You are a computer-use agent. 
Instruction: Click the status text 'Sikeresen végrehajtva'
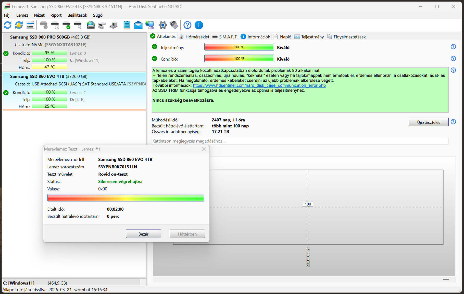[120, 182]
